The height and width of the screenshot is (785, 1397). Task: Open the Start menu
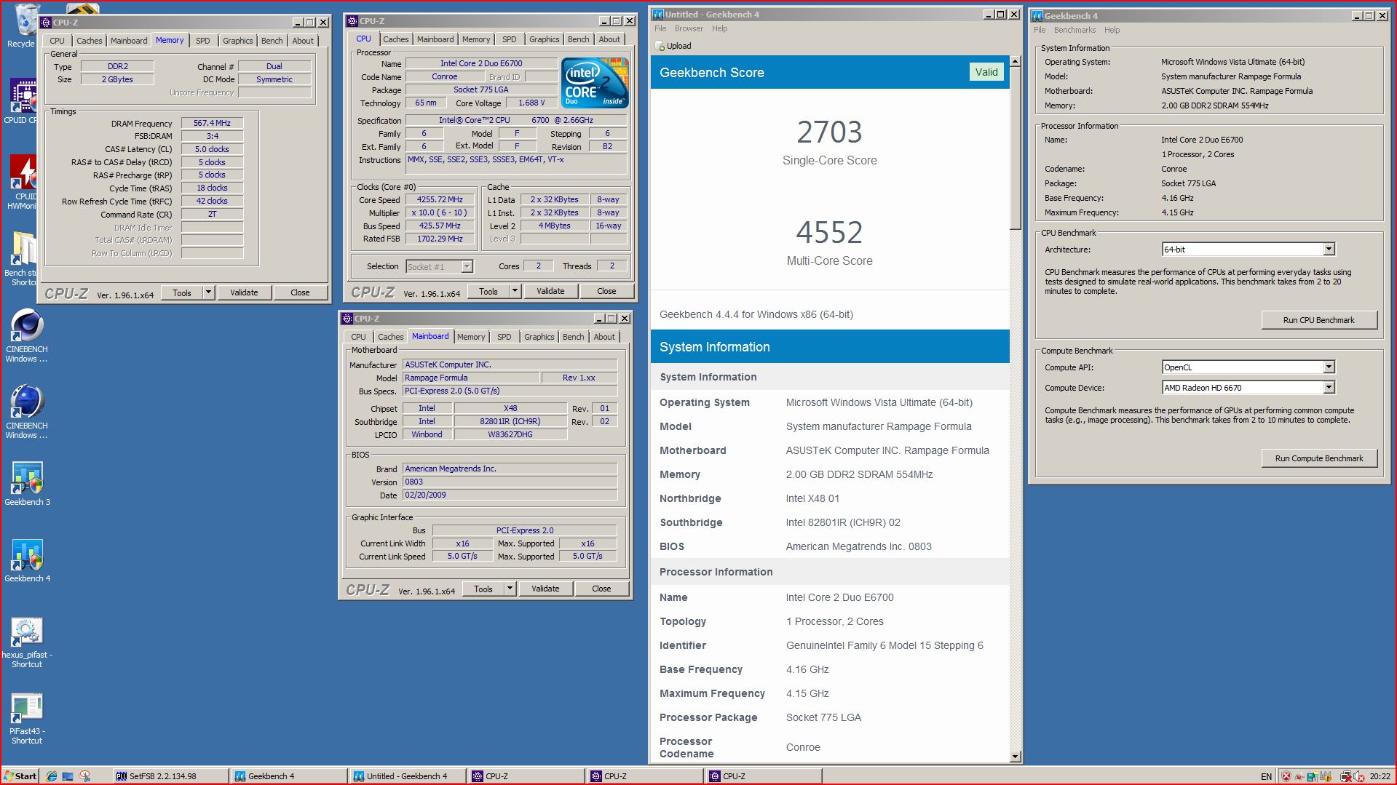[x=20, y=776]
